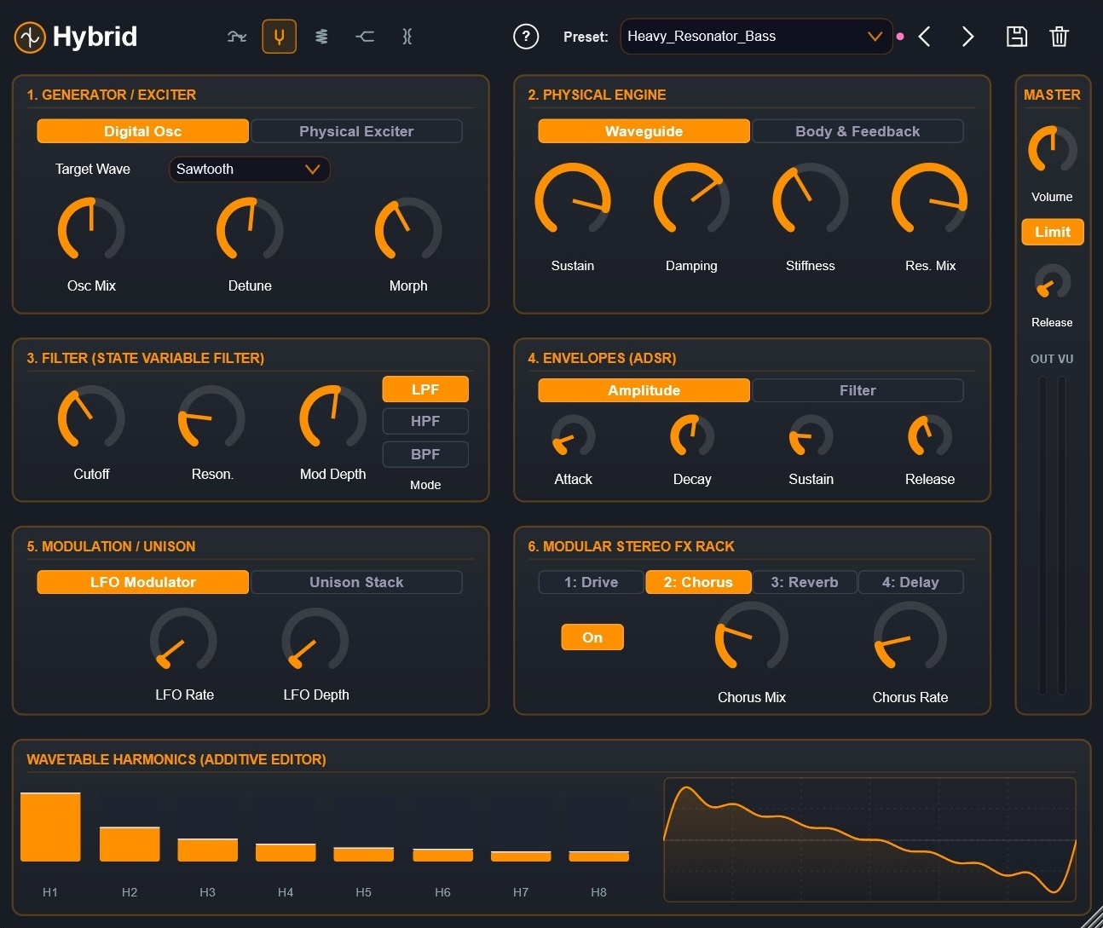
Task: Select the curly braces mode icon
Action: (407, 37)
